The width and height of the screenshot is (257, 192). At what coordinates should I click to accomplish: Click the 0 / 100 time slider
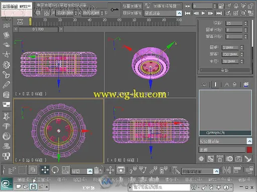click(x=38, y=29)
